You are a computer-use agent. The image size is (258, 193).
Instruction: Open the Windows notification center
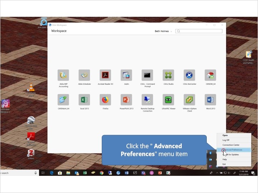[253, 173]
